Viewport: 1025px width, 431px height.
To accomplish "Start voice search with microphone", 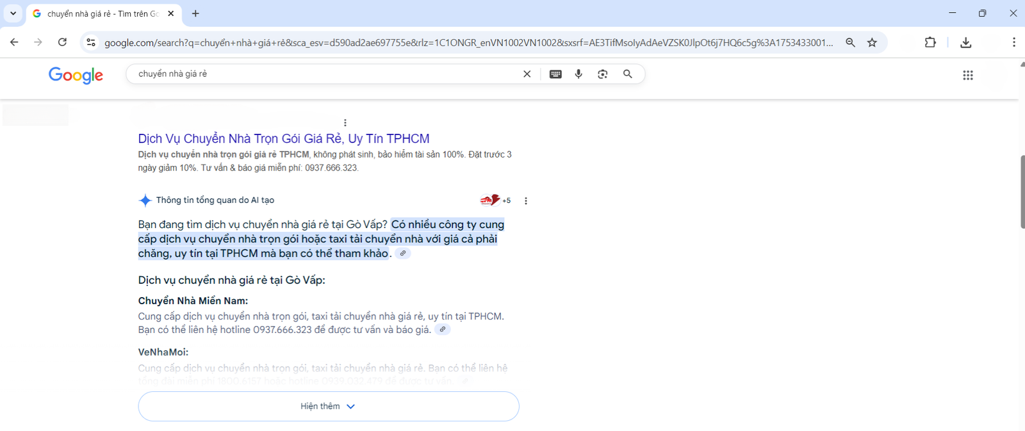I will (x=578, y=74).
